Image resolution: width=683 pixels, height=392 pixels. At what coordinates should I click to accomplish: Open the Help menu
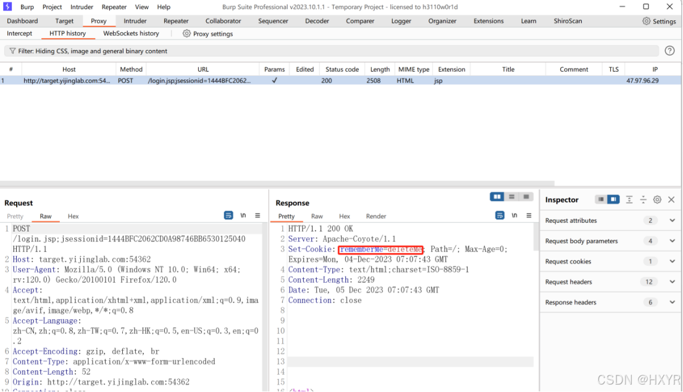click(164, 7)
